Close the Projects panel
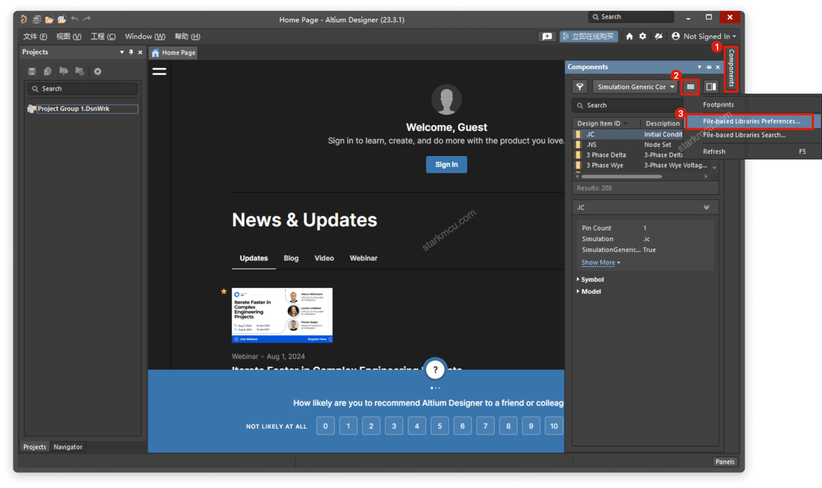The height and width of the screenshot is (488, 822). point(140,52)
